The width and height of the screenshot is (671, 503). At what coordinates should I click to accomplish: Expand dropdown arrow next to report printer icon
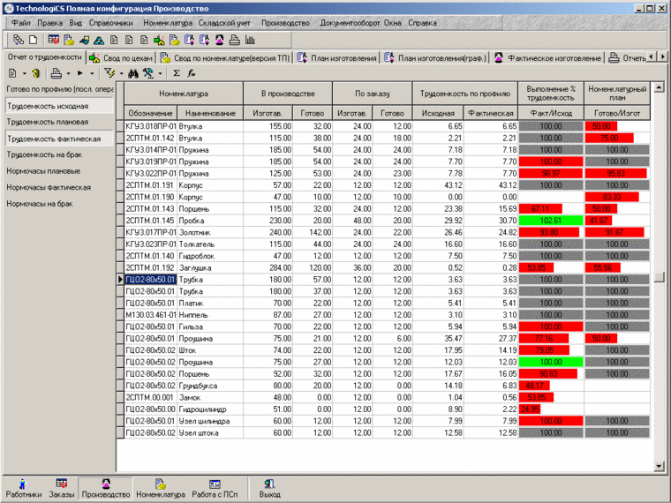coord(68,74)
